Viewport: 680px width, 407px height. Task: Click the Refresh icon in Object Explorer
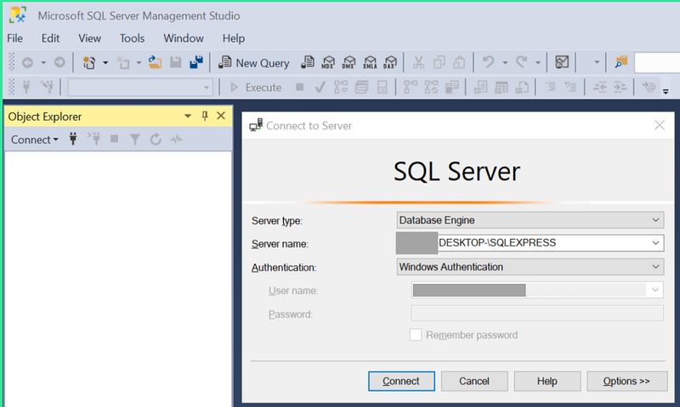156,139
